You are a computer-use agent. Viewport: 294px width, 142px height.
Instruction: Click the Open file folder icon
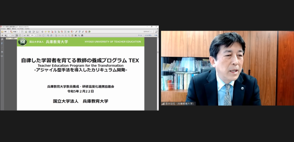click(x=2, y=32)
